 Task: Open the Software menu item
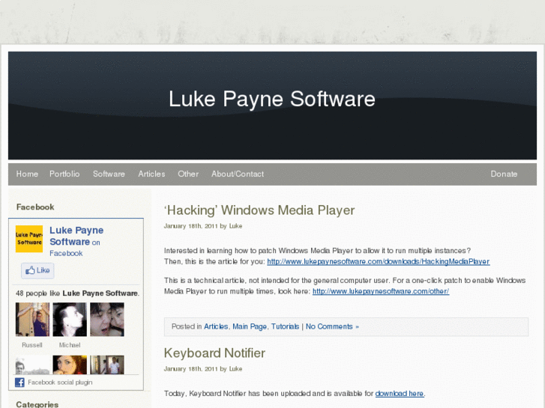pyautogui.click(x=109, y=174)
